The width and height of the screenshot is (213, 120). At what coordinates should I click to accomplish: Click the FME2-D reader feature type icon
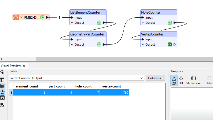pyautogui.click(x=16, y=18)
